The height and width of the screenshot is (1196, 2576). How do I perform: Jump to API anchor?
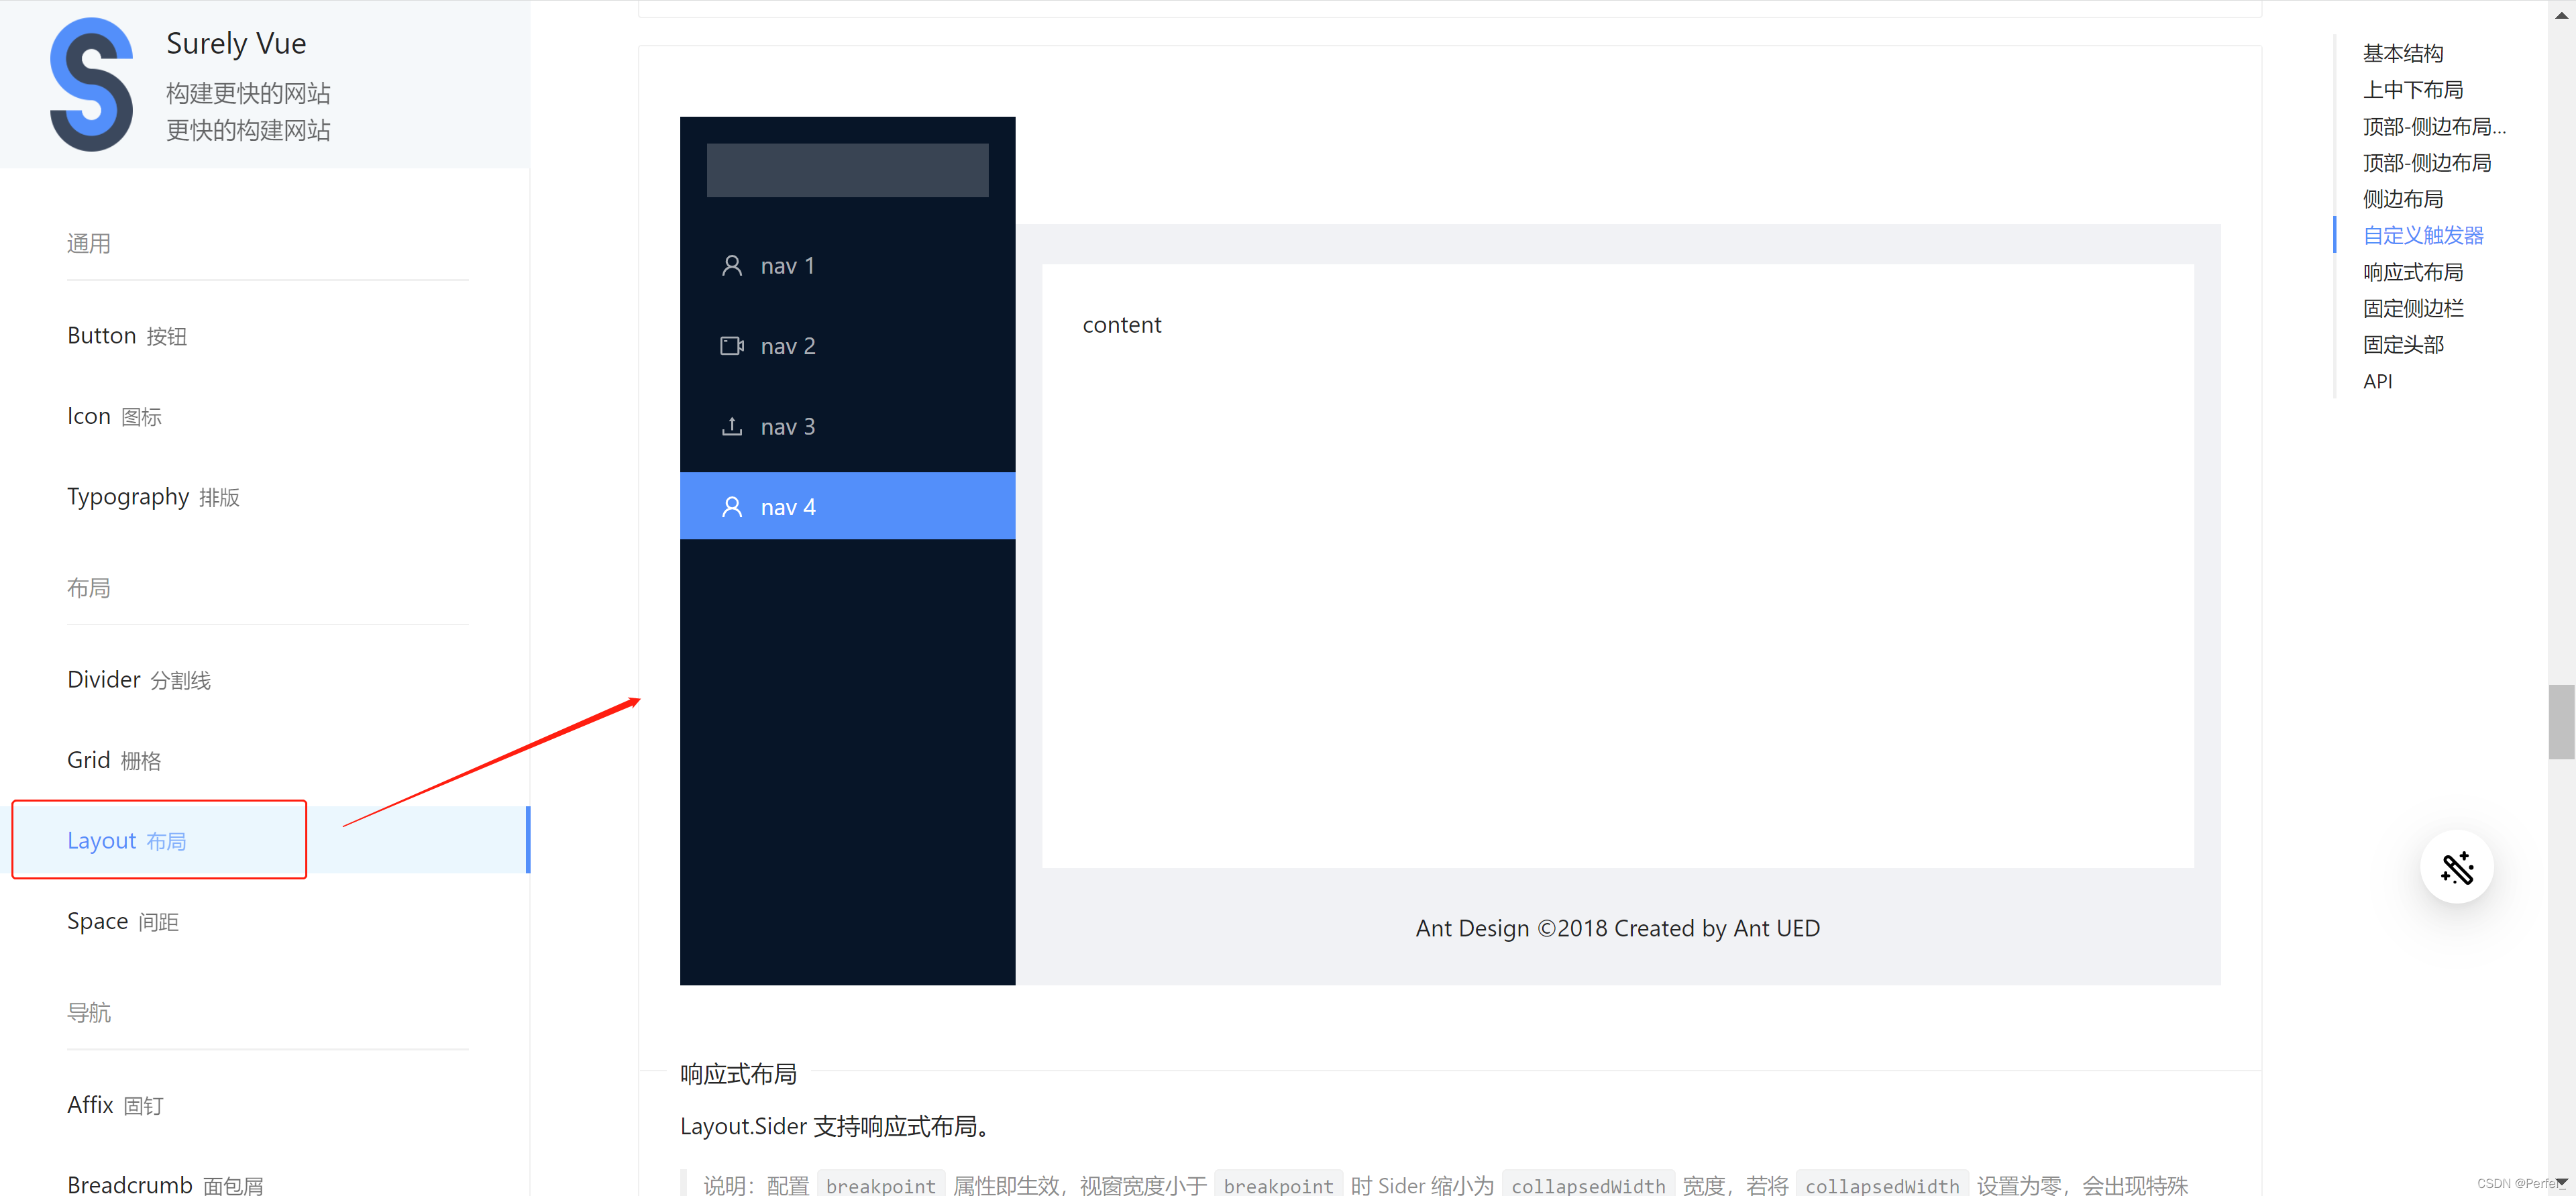(x=2377, y=381)
